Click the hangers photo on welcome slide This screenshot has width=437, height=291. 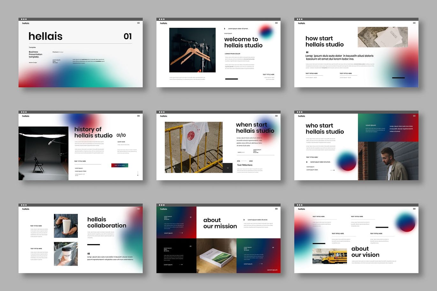192,50
